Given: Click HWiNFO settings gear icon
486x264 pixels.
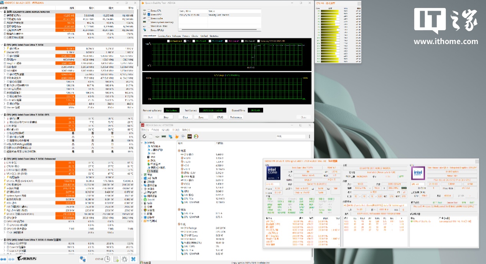Looking at the screenshot, I should [124, 259].
